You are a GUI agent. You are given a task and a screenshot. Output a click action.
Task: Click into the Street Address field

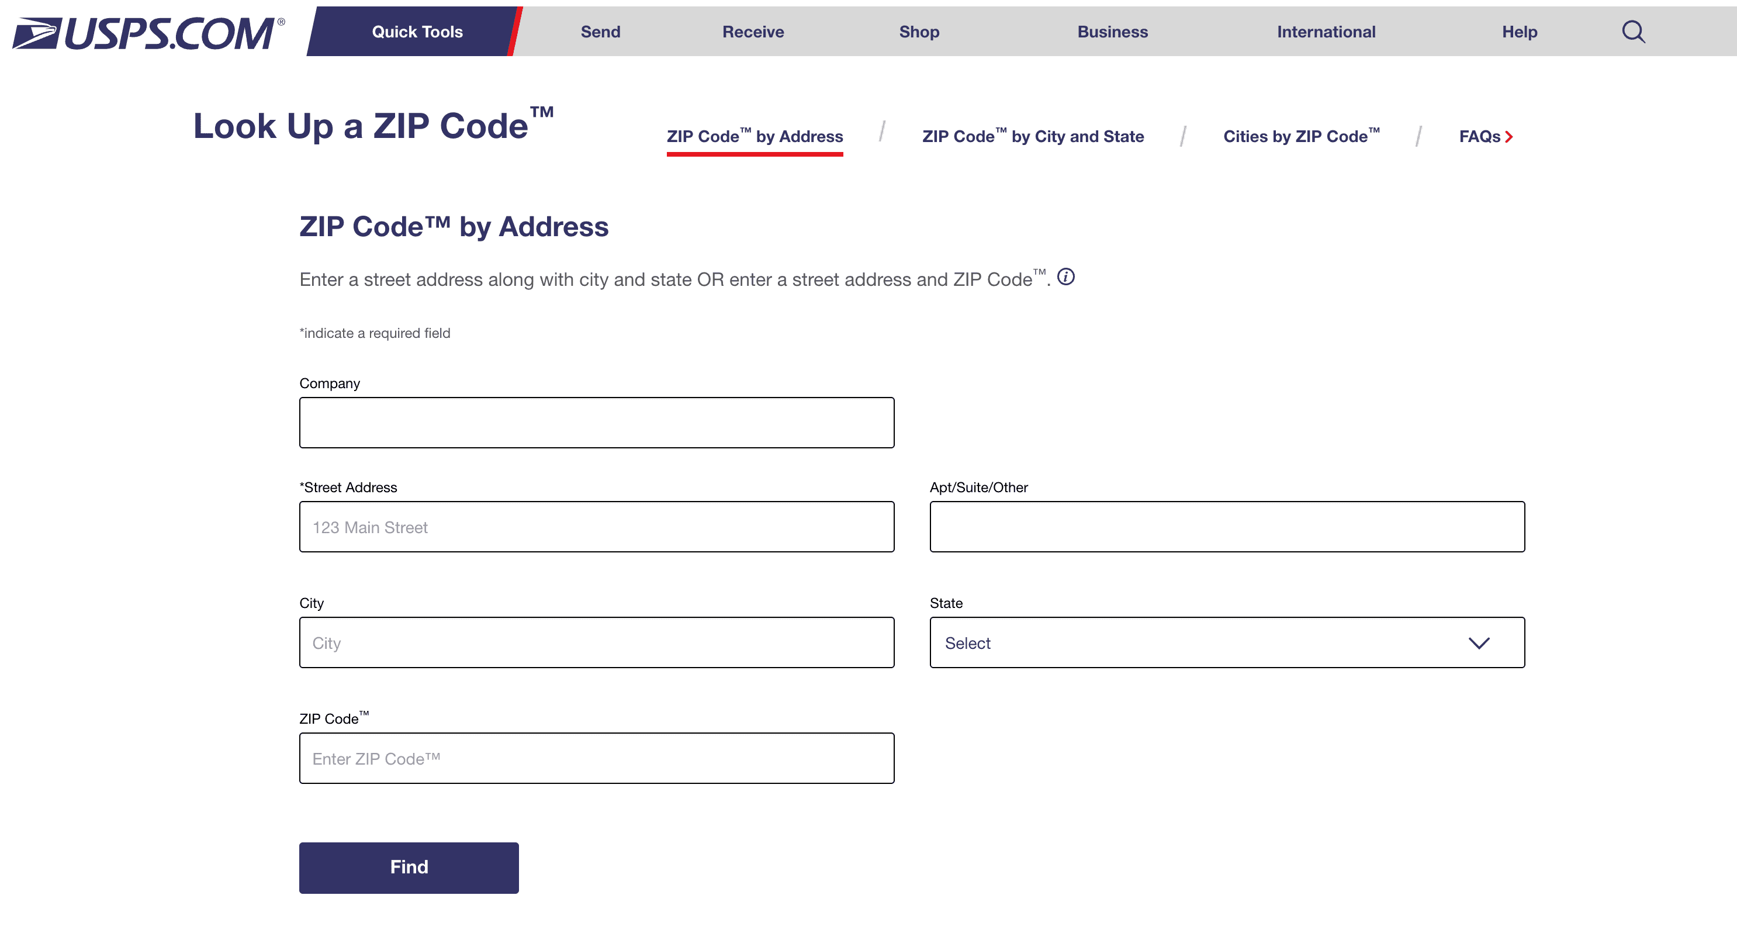[x=597, y=527]
